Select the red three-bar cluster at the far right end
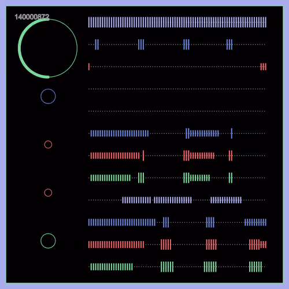The width and height of the screenshot is (289, 289). tap(264, 66)
